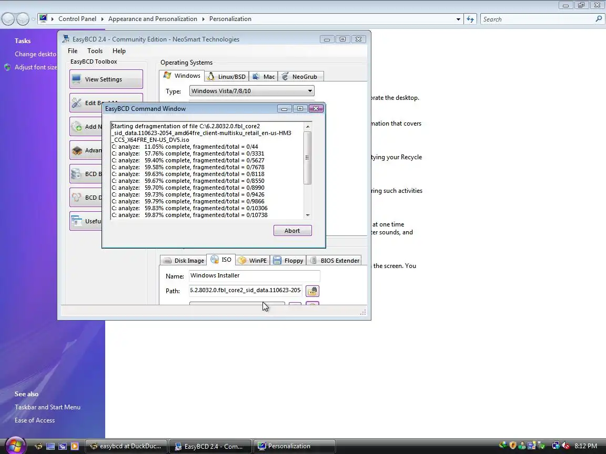Click the BCD Deployment icon
Viewport: 606px width, 454px height.
point(76,197)
